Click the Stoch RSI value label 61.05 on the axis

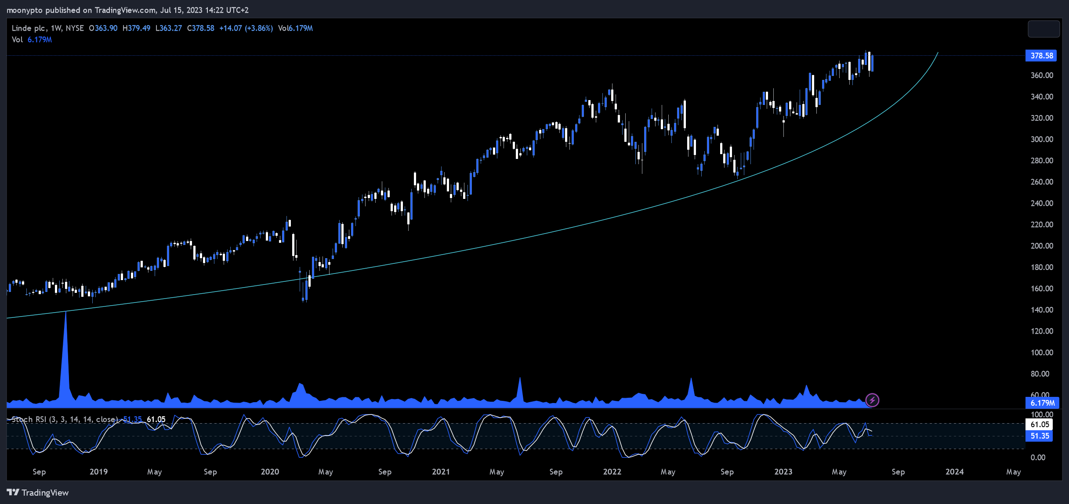(1039, 424)
